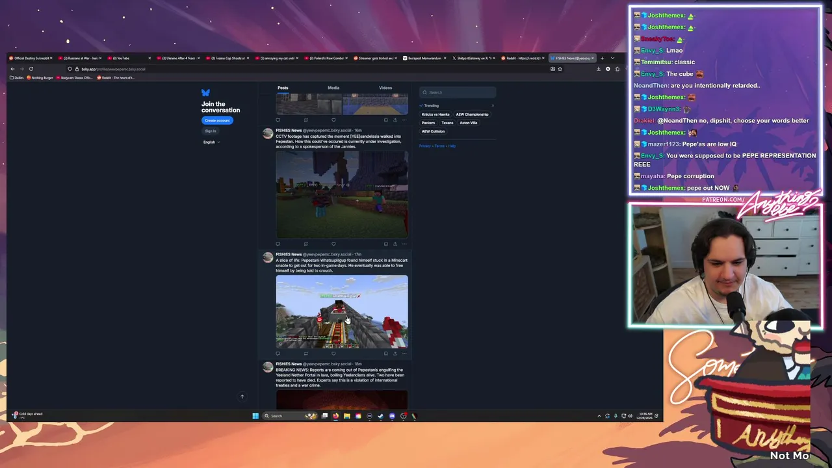832x468 pixels.
Task: Switch to the Posts tab
Action: [x=283, y=88]
